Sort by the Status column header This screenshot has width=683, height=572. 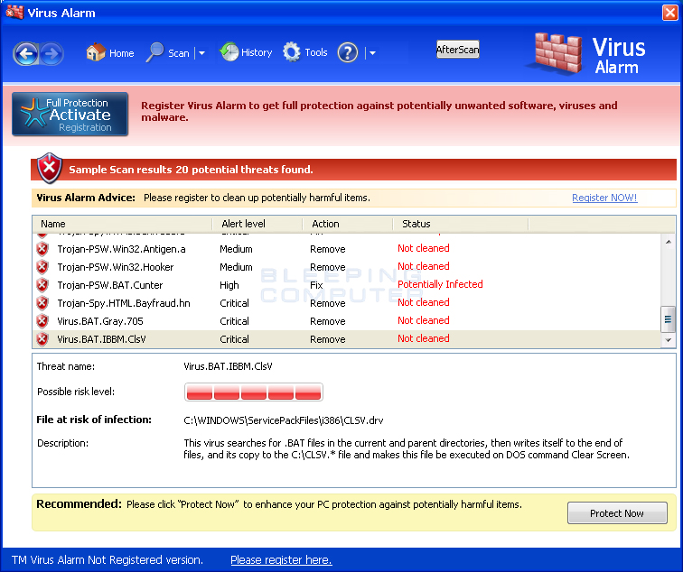click(x=461, y=224)
